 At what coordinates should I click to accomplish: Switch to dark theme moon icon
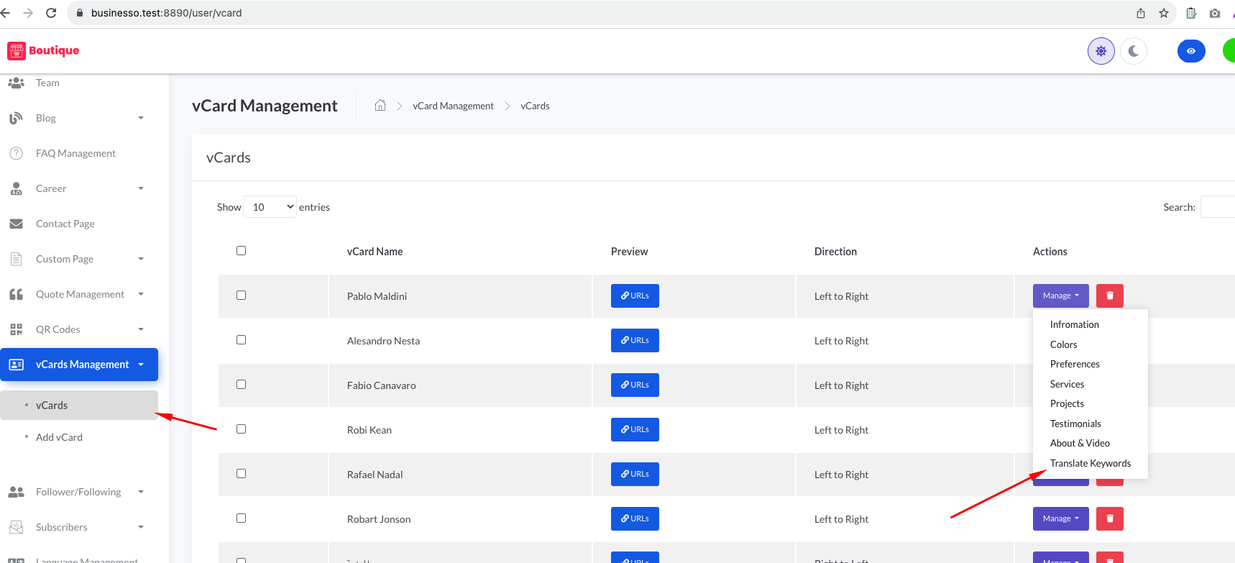click(1134, 51)
